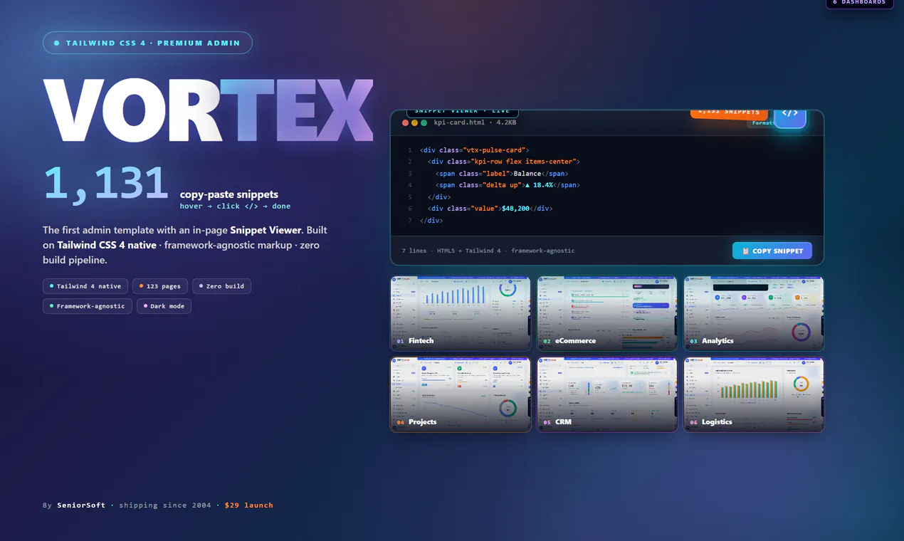Click the 'Tailwind 4 native' tag
The height and width of the screenshot is (541, 904).
(x=85, y=286)
